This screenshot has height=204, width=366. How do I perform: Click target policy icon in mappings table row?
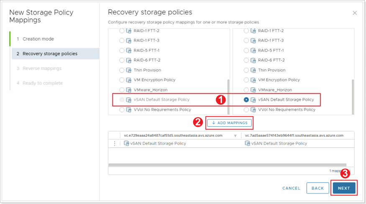click(248, 143)
